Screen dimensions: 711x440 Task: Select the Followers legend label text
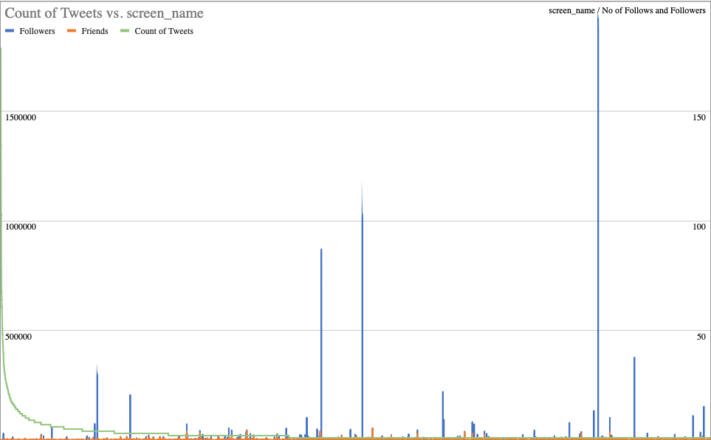point(37,31)
